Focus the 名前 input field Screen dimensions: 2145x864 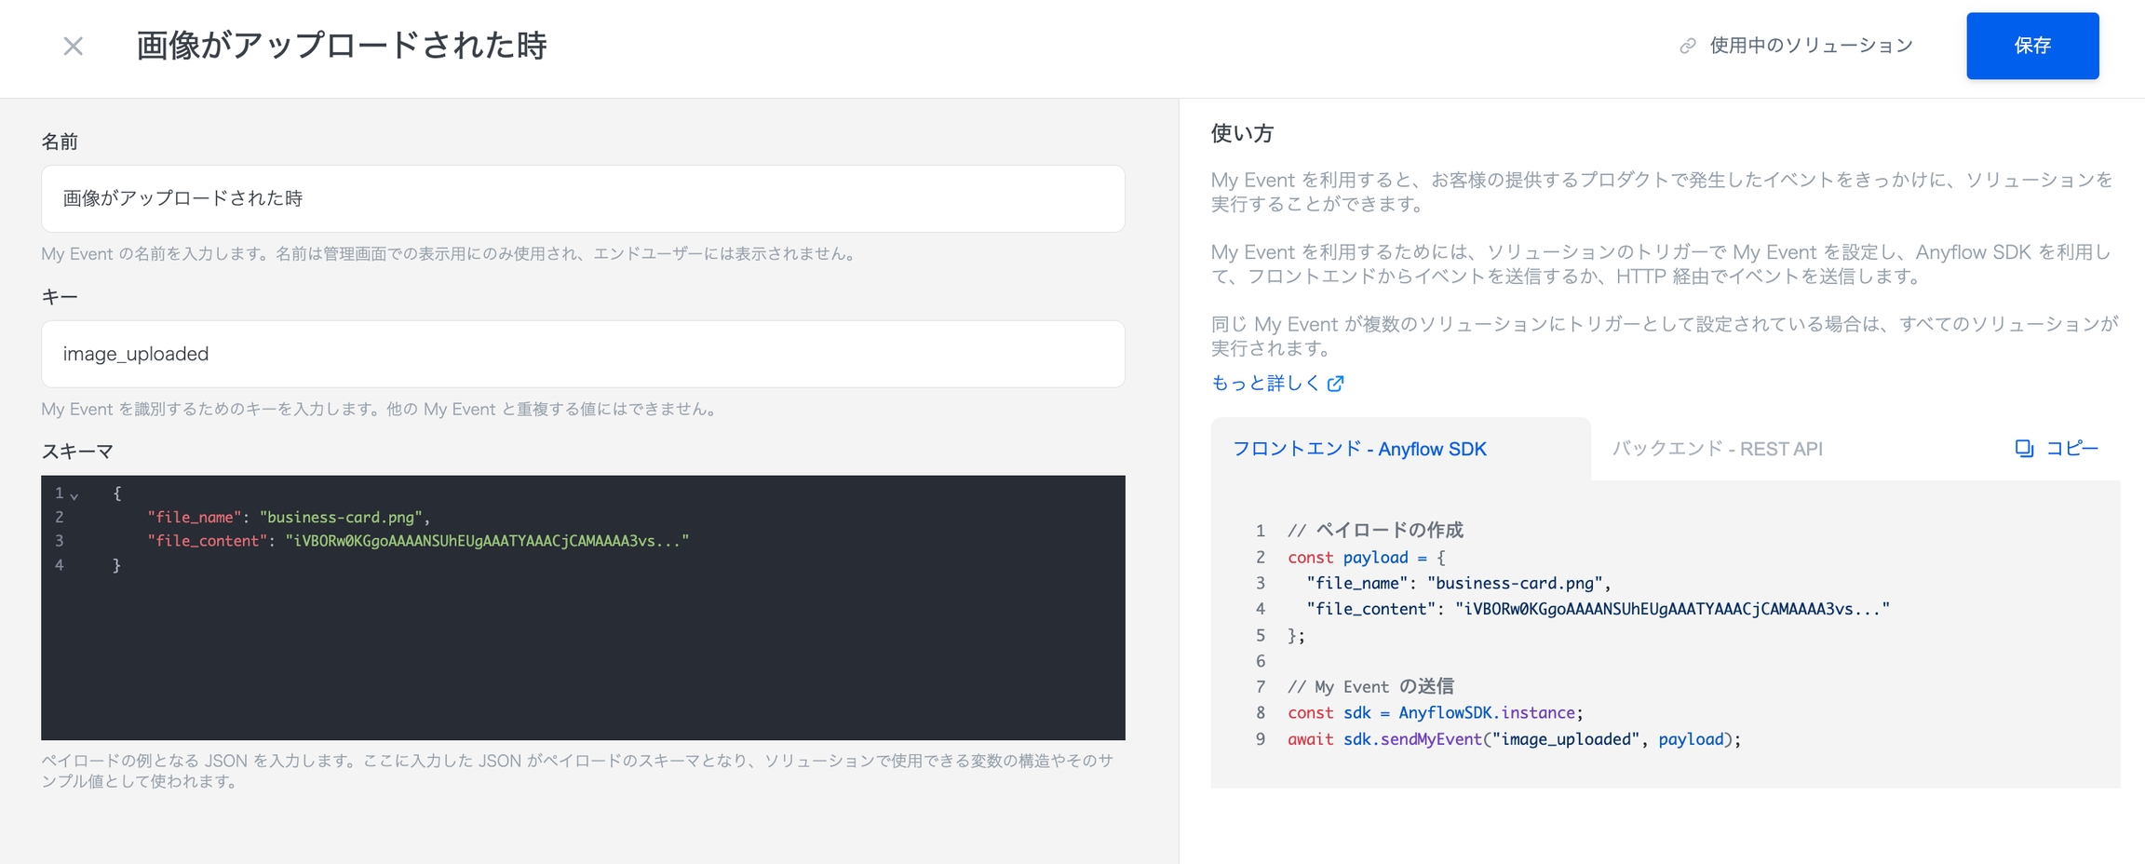[583, 198]
